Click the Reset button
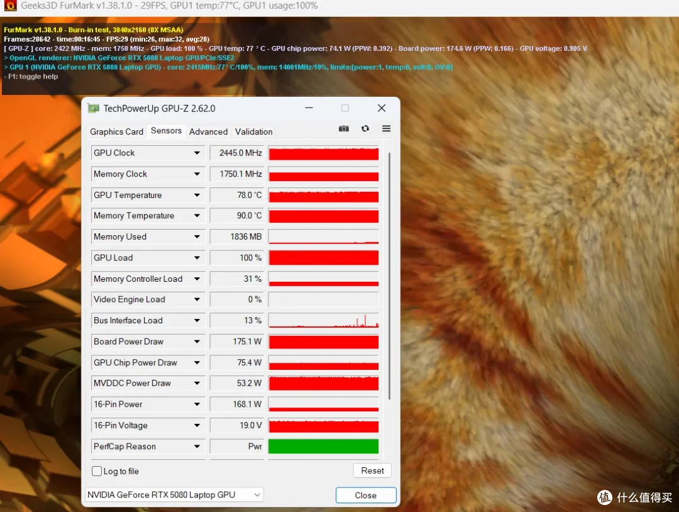The width and height of the screenshot is (679, 512). [x=372, y=470]
